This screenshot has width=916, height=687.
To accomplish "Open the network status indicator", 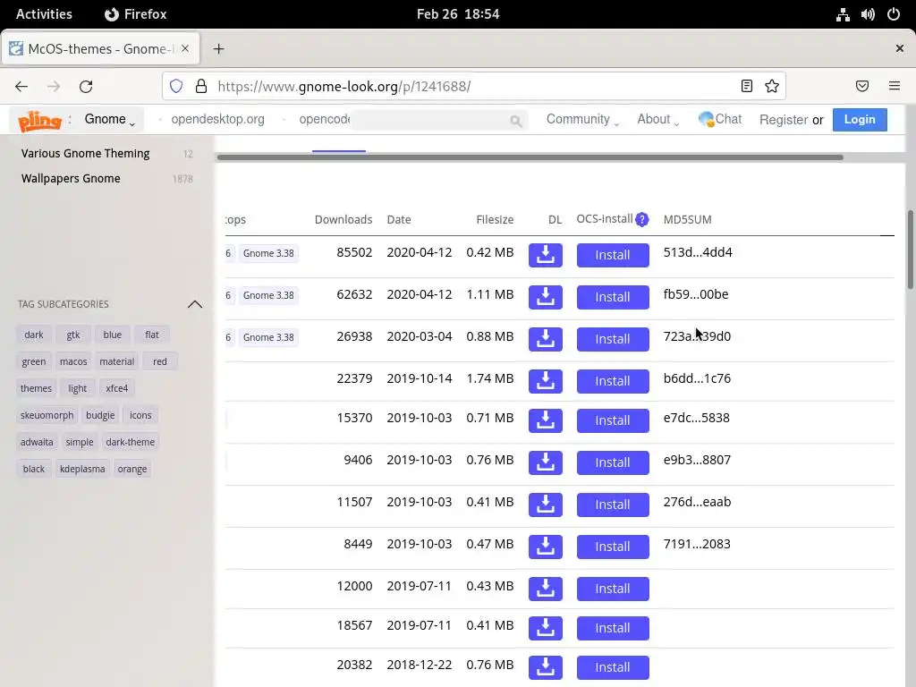I will coord(843,14).
